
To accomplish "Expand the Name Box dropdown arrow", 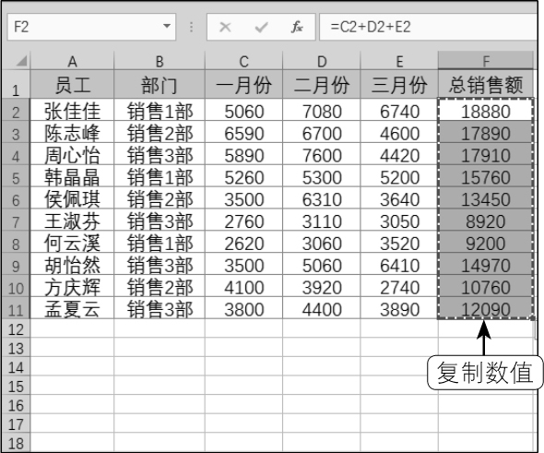I will pos(167,27).
